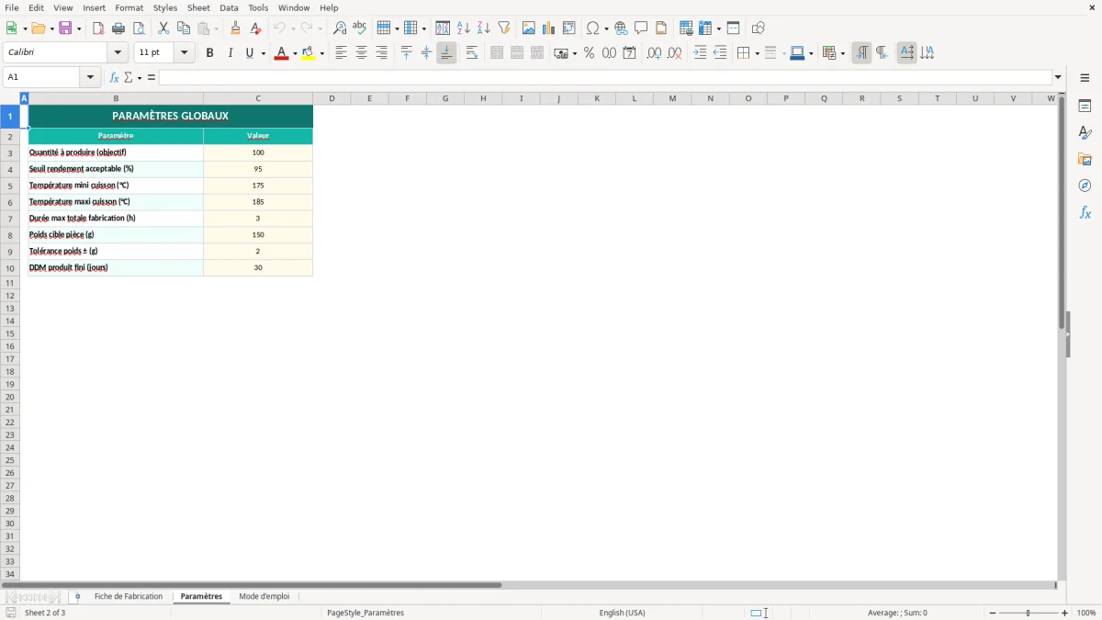Align text left
The image size is (1102, 620).
342,53
